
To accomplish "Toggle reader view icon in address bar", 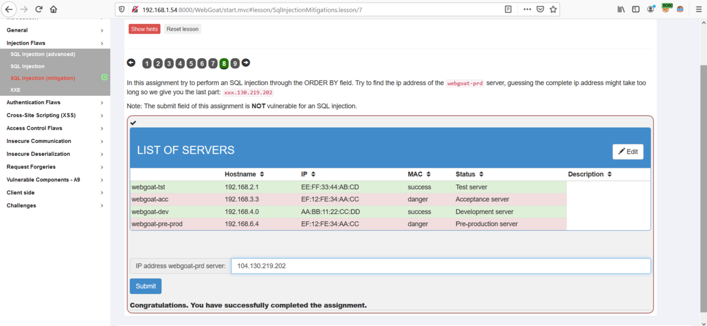I will [x=508, y=9].
